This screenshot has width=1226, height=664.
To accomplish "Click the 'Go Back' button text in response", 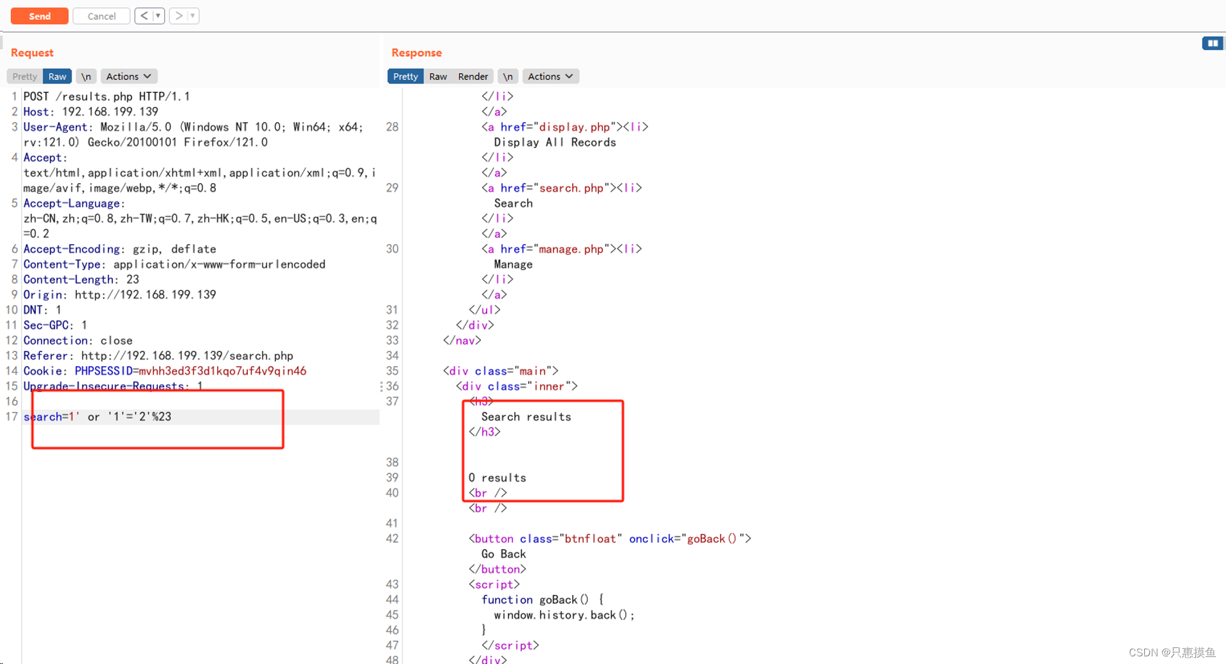I will 504,554.
